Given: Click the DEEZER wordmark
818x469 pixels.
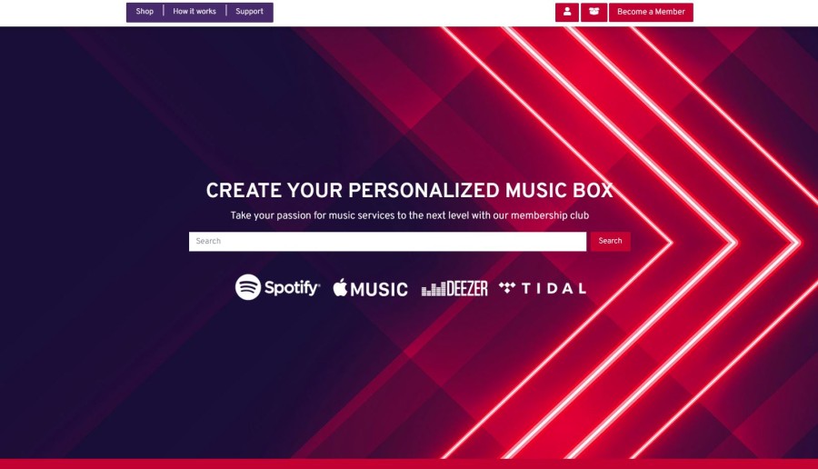Looking at the screenshot, I should coord(467,288).
